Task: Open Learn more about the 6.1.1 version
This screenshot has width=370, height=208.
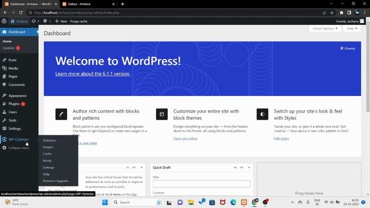Action: [92, 73]
